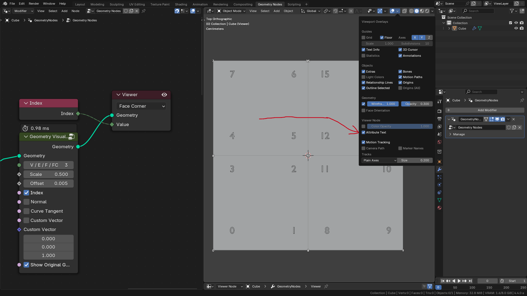Image resolution: width=527 pixels, height=296 pixels.
Task: Open Modifier node tree type dropdown
Action: [x=23, y=11]
